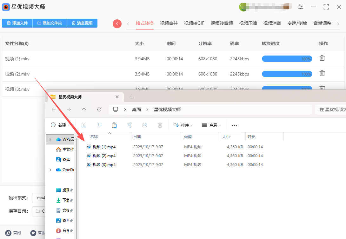Expand the WPS云 tree node
This screenshot has width=346, height=239.
(50, 139)
